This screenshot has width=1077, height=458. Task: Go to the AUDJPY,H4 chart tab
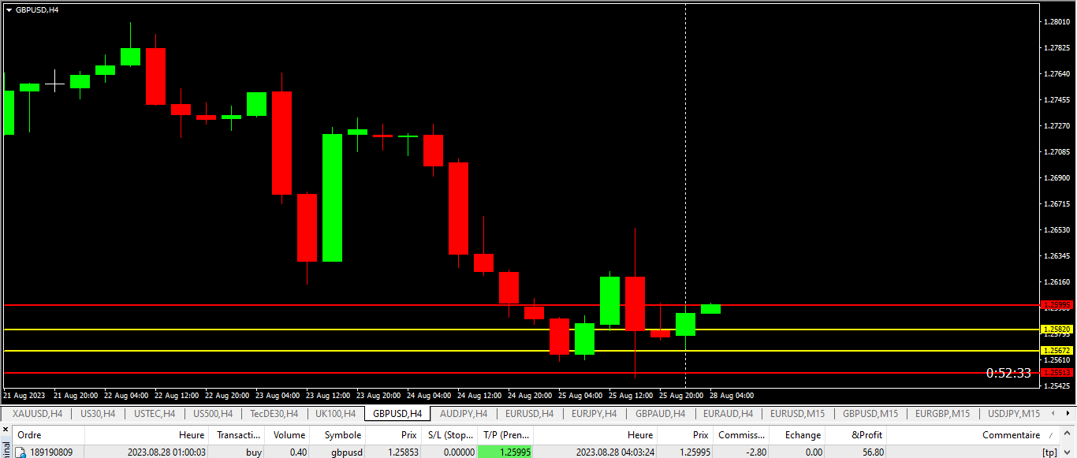point(464,413)
